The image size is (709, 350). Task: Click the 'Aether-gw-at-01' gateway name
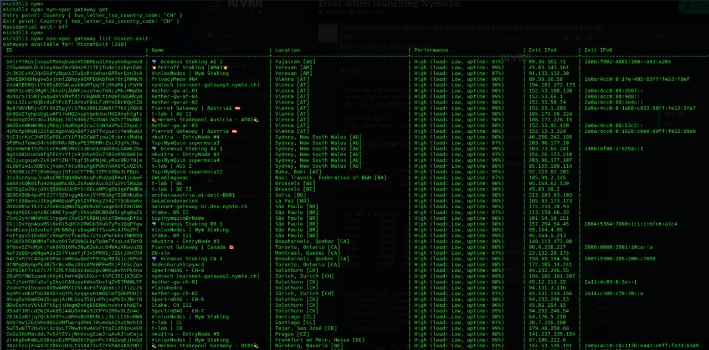coord(174,90)
